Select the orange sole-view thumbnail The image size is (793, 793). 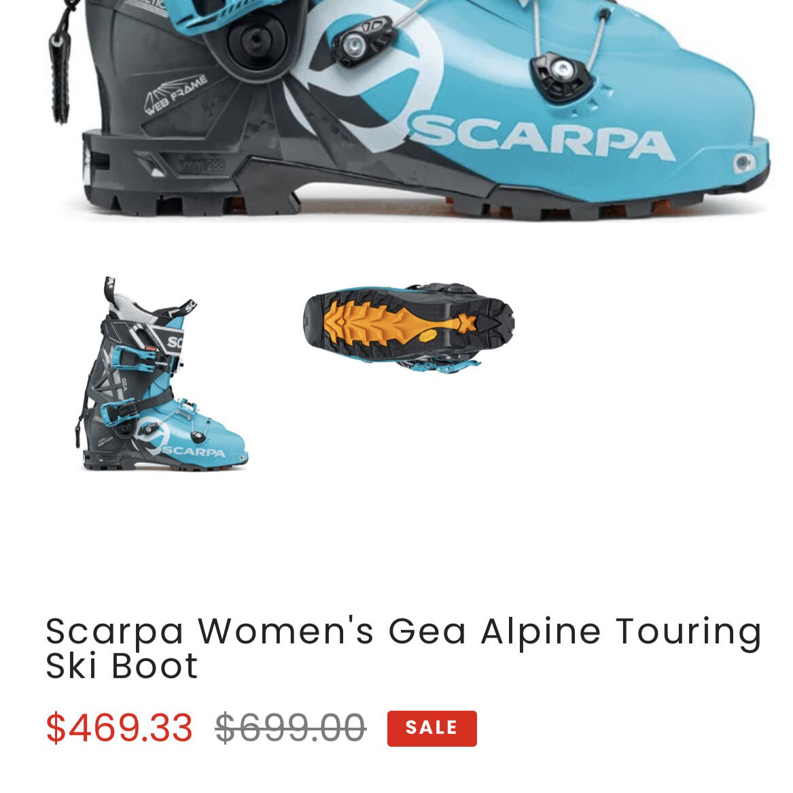pos(408,328)
